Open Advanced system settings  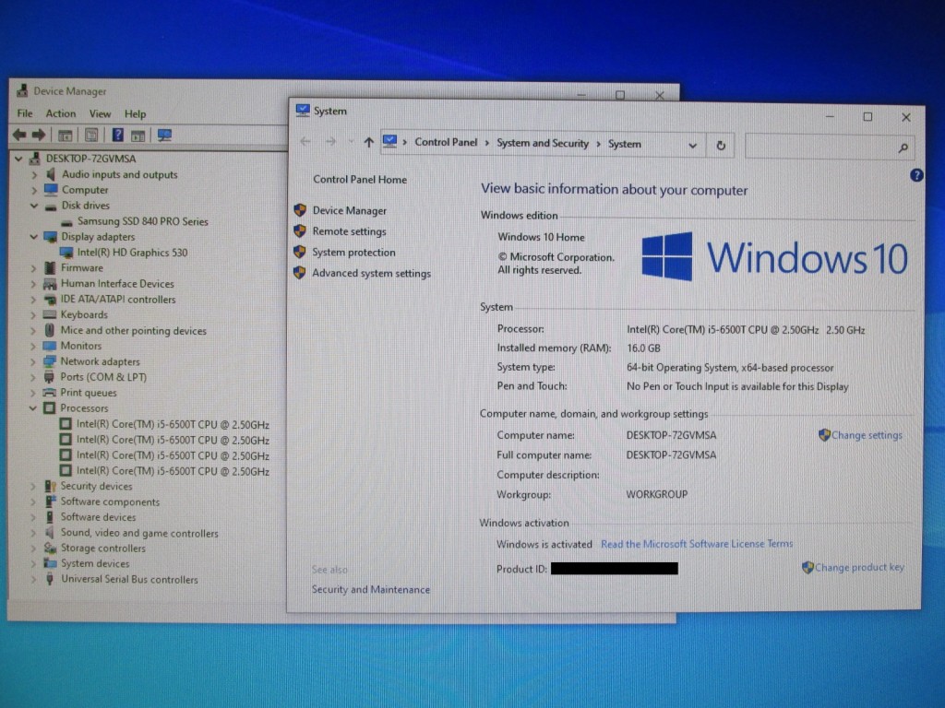pos(371,273)
